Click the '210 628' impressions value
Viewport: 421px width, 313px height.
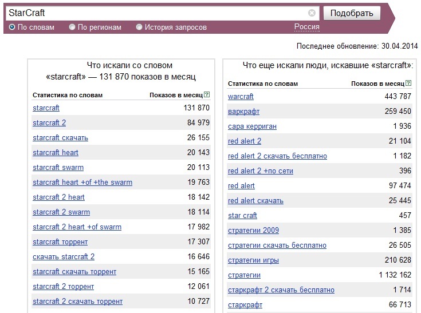click(x=398, y=260)
